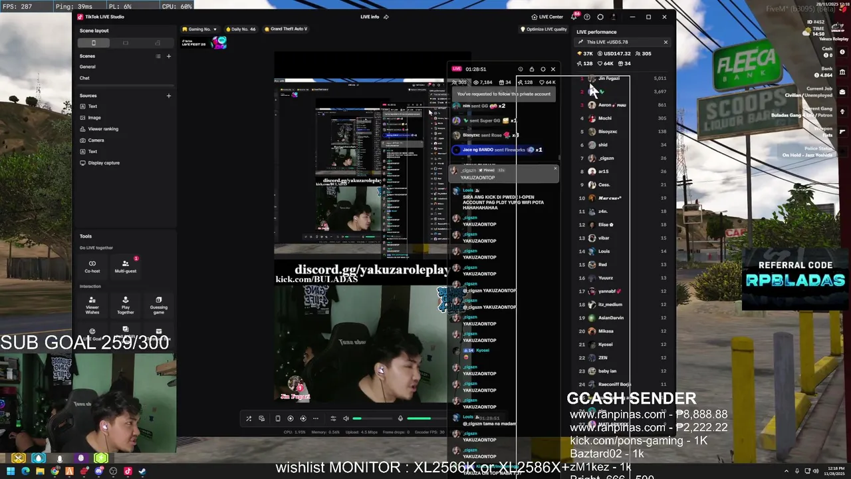Open LIVE info at top center
The width and height of the screenshot is (851, 479).
[x=374, y=17]
